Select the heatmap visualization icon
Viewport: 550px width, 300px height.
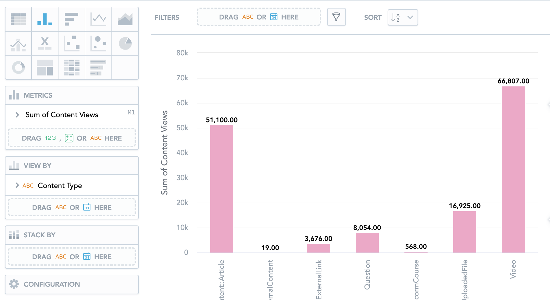click(72, 68)
